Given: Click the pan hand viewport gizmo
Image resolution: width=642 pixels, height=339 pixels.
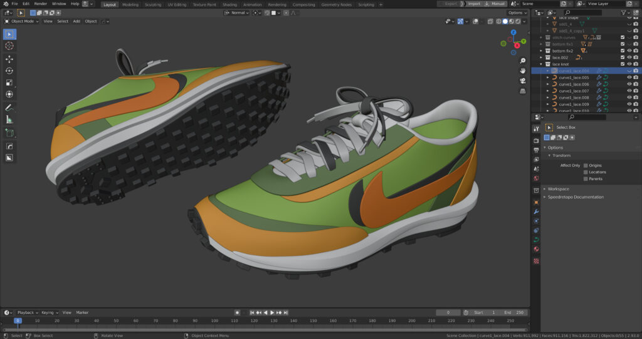Looking at the screenshot, I should 523,71.
